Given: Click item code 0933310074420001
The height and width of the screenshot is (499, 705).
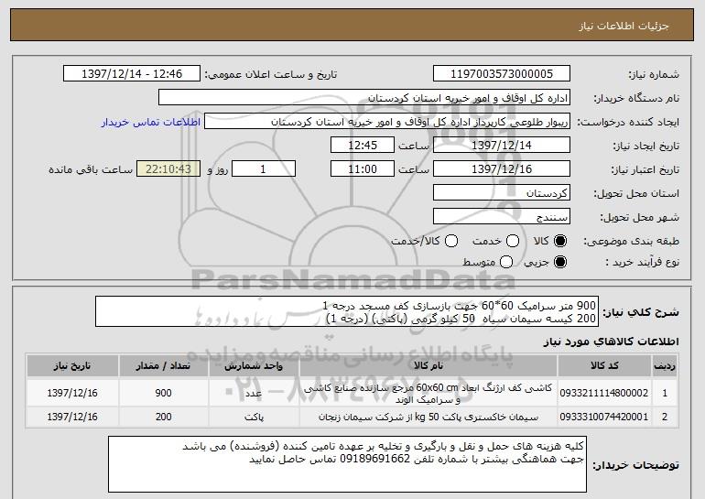Looking at the screenshot, I should click(604, 417).
